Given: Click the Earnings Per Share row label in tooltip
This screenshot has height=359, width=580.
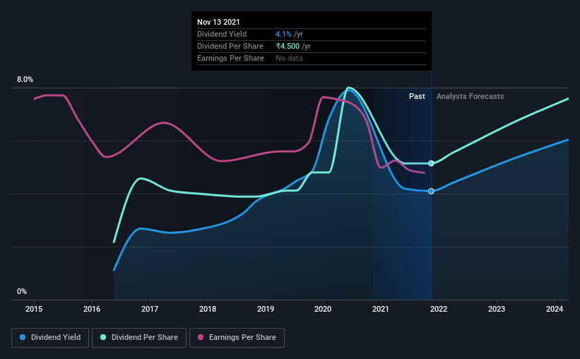Looking at the screenshot, I should pos(230,58).
